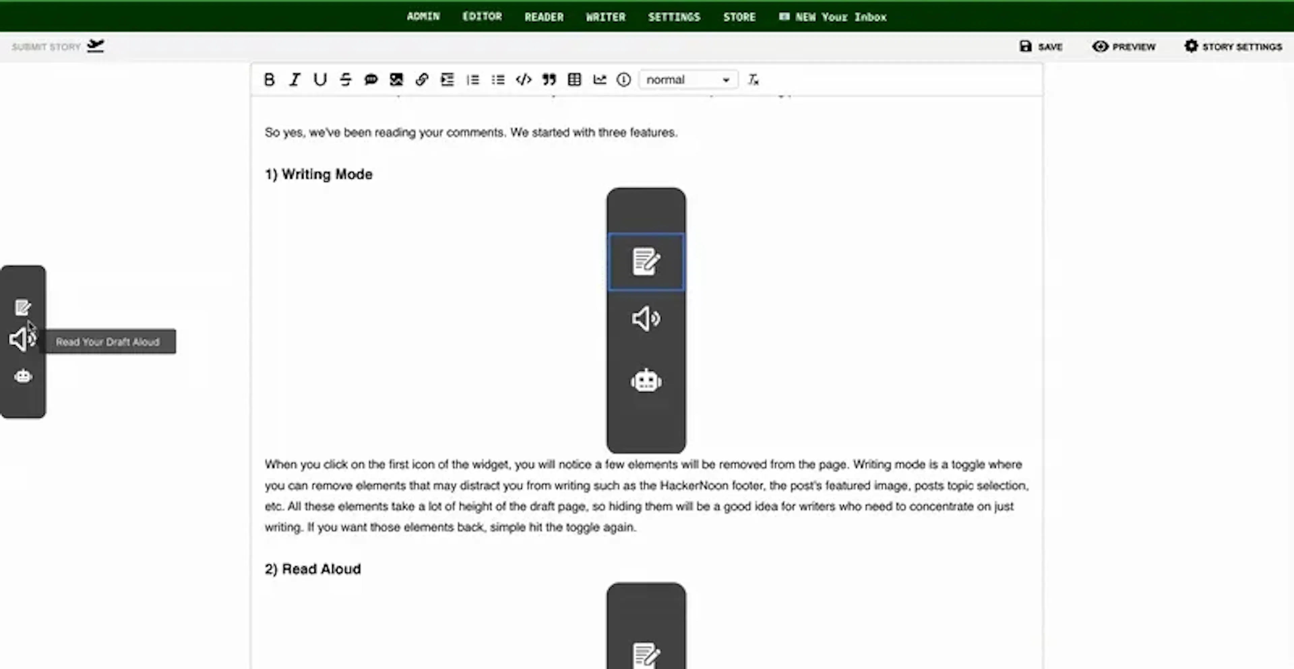Insert a comment with the speech bubble icon

coord(371,79)
